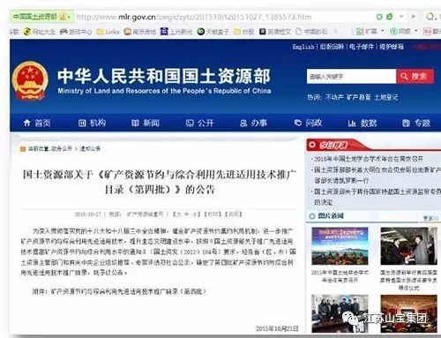Screen dimensions: 441x338
Task: Open the 办事 navigation menu
Action: pos(253,123)
